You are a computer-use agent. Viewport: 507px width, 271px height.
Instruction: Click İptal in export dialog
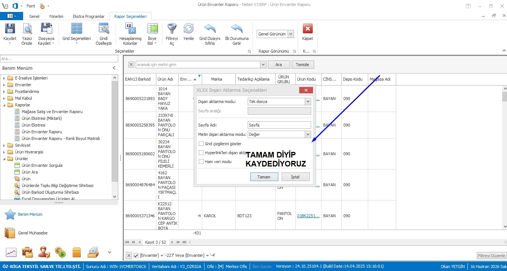295,177
